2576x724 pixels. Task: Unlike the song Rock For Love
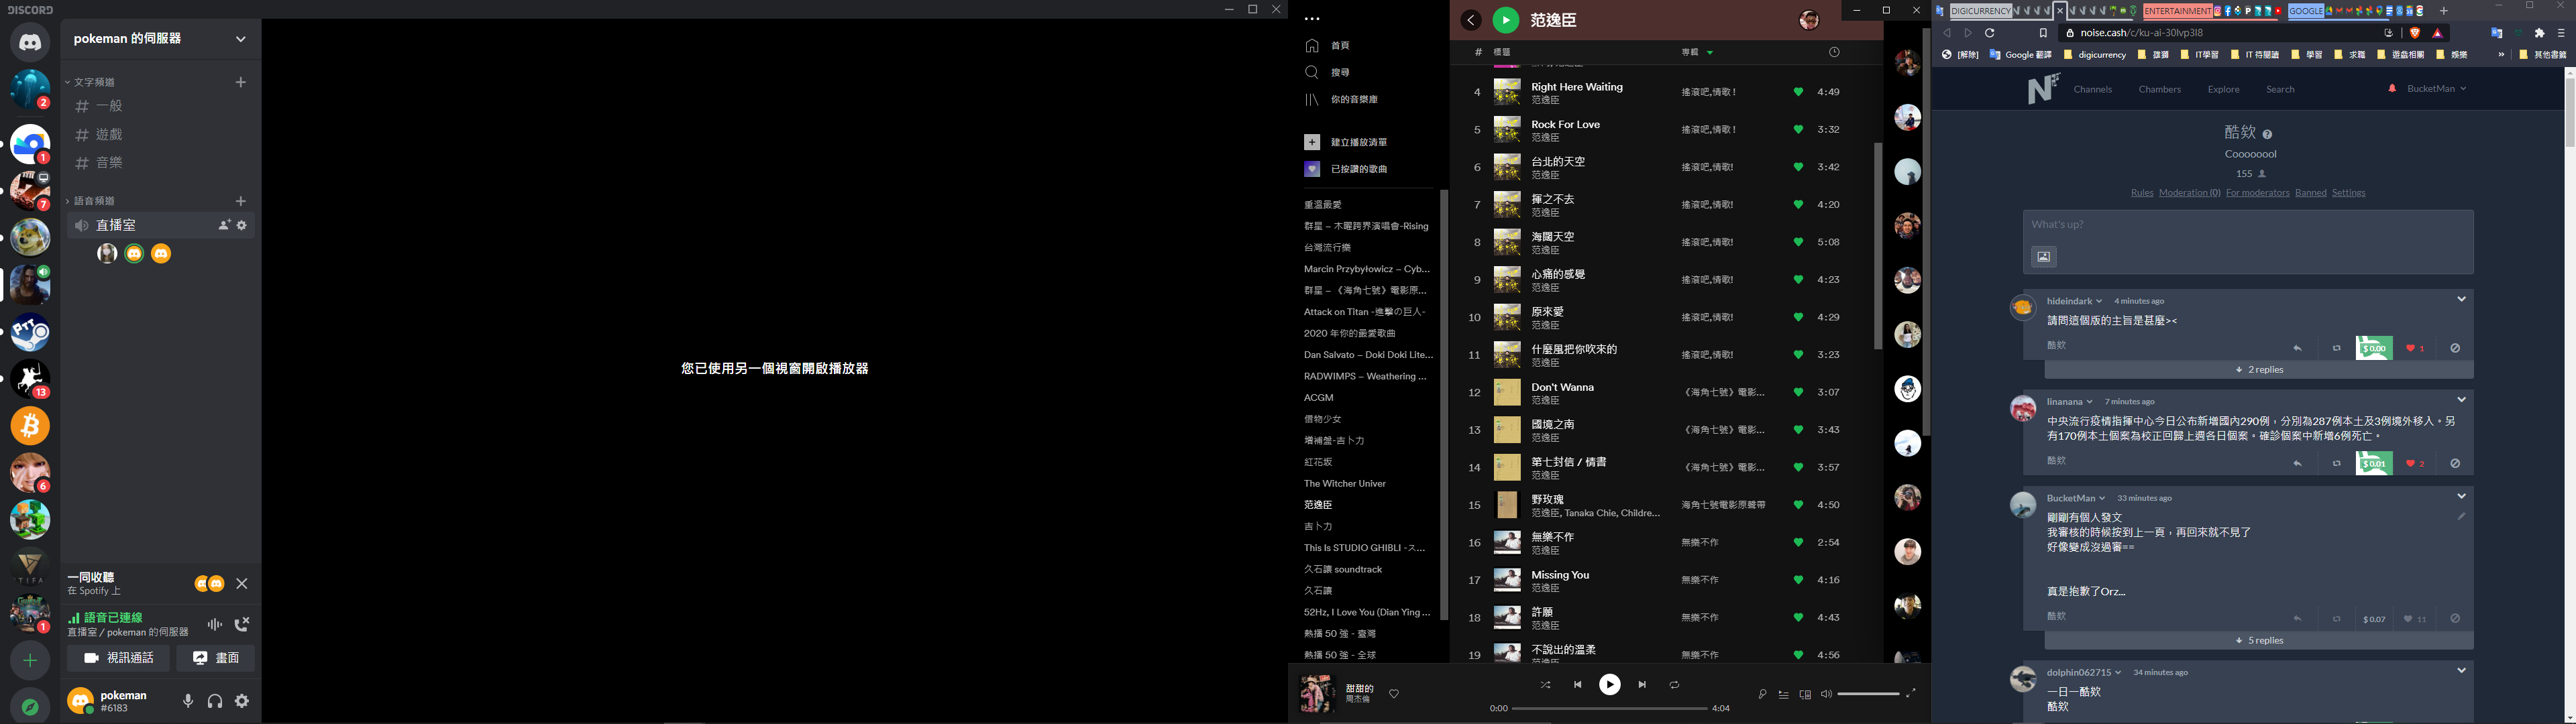pyautogui.click(x=1798, y=129)
